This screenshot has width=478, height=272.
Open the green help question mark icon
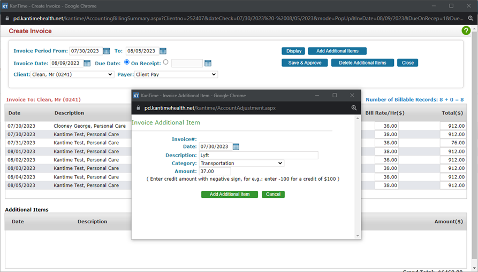pos(466,31)
